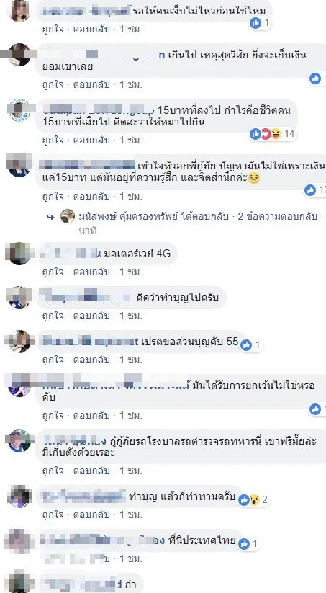This screenshot has width=326, height=593.
Task: Click ถูกใจ under the กู้กู้ภัยรถโรงบาล comment
Action: point(53,471)
